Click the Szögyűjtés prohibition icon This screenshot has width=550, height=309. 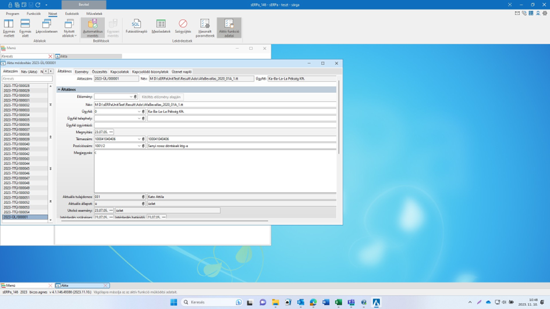coord(183,24)
